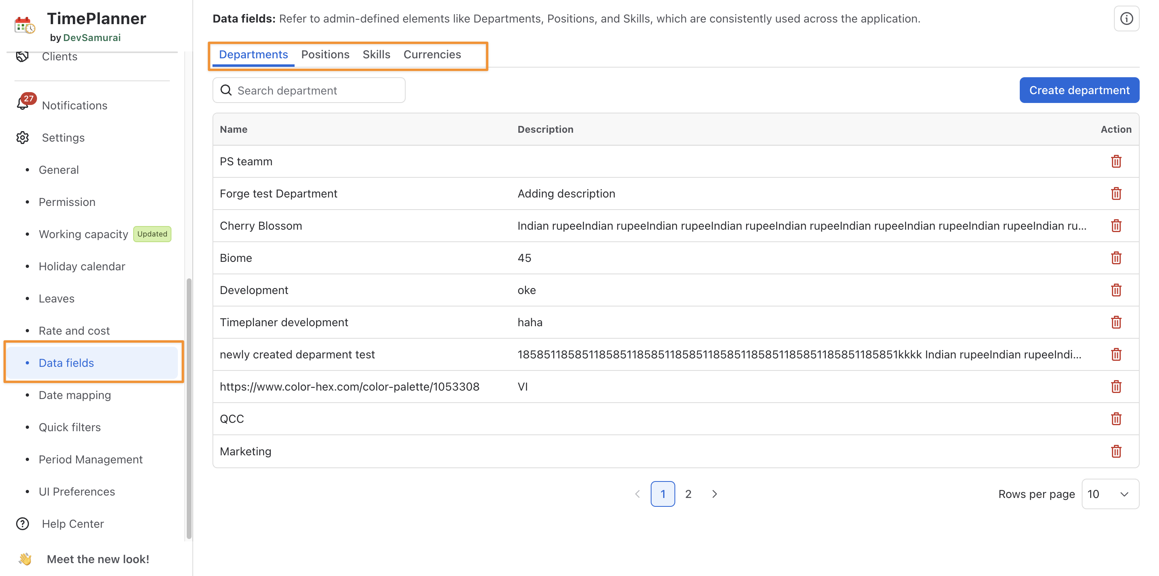Delete the Timeplaner development department

point(1116,323)
